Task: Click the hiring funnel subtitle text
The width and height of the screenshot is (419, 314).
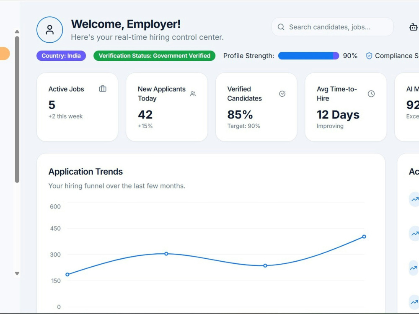Action: [117, 186]
